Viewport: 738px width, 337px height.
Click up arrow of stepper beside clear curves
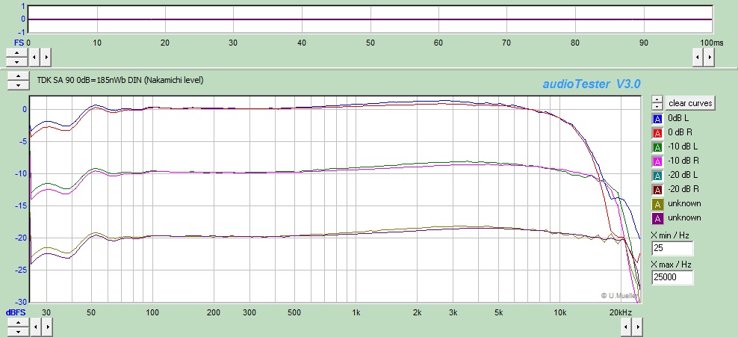(x=656, y=99)
